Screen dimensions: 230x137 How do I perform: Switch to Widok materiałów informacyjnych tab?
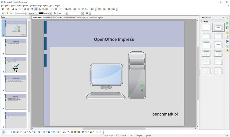[x=76, y=18]
